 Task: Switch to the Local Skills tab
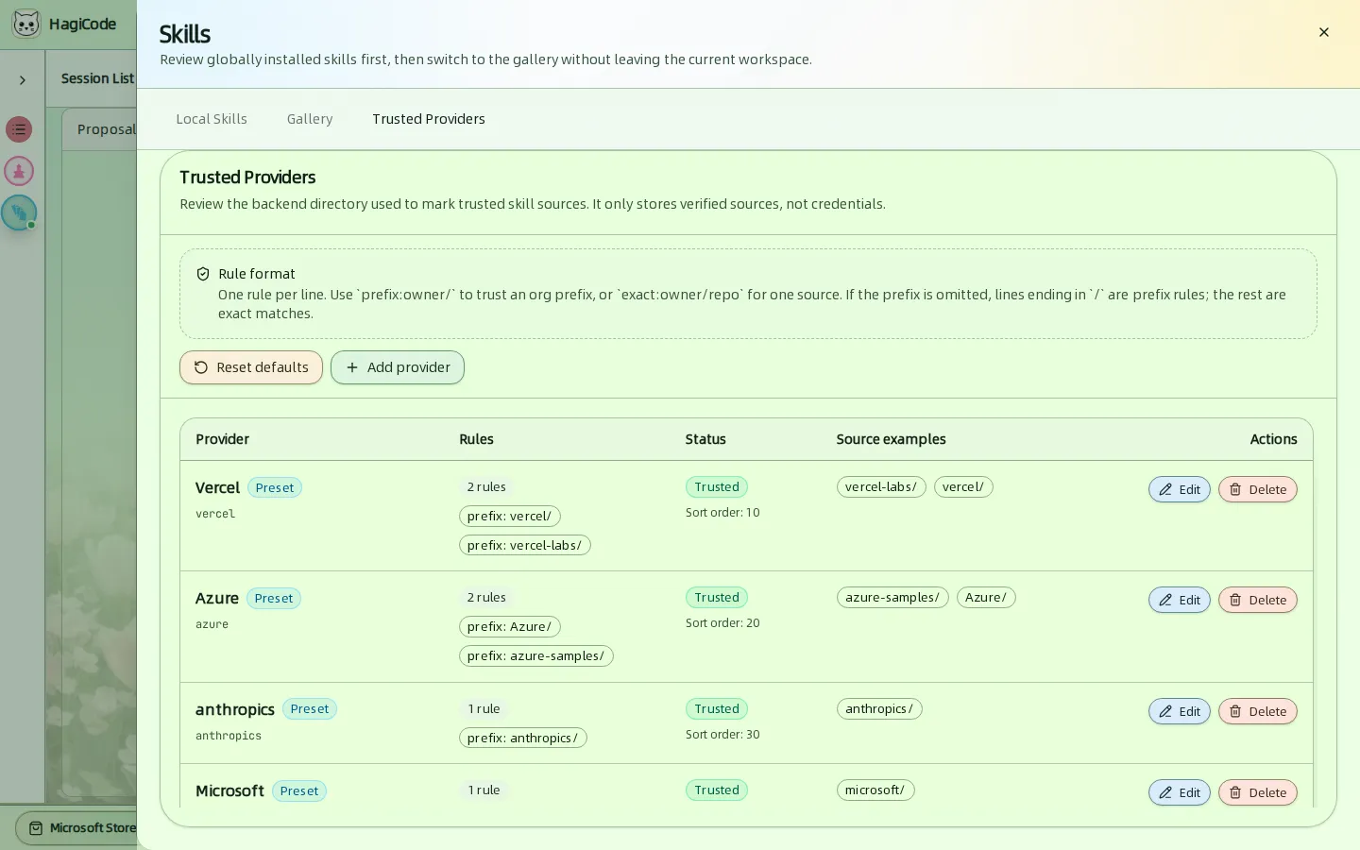tap(212, 119)
